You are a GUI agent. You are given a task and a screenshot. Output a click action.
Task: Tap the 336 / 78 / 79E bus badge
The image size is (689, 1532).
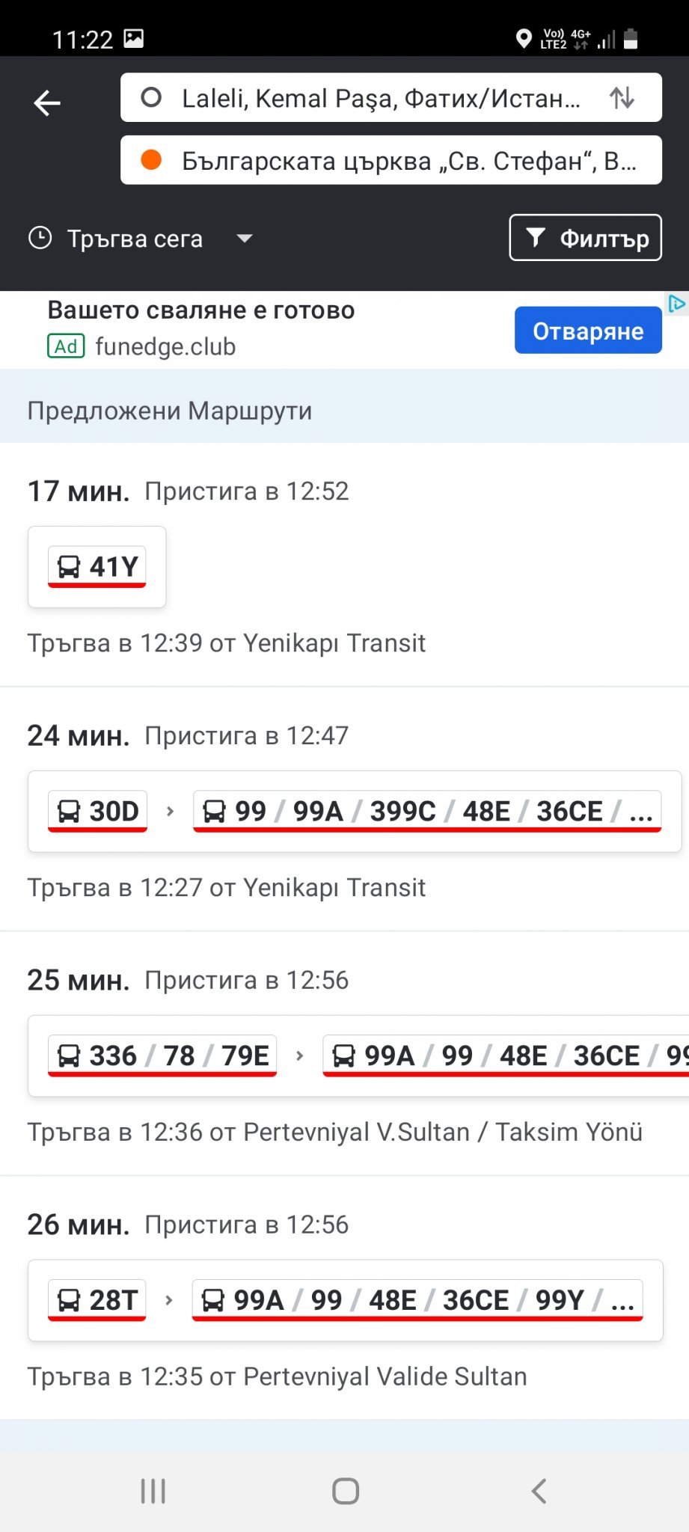(162, 1056)
